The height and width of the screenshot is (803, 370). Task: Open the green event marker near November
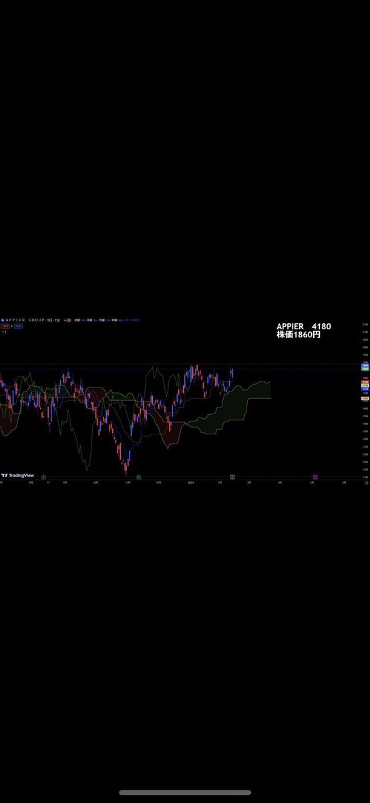point(138,477)
